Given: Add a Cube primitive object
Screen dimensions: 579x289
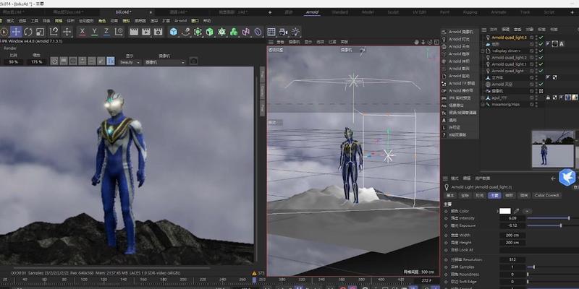Looking at the screenshot, I should tap(174, 32).
